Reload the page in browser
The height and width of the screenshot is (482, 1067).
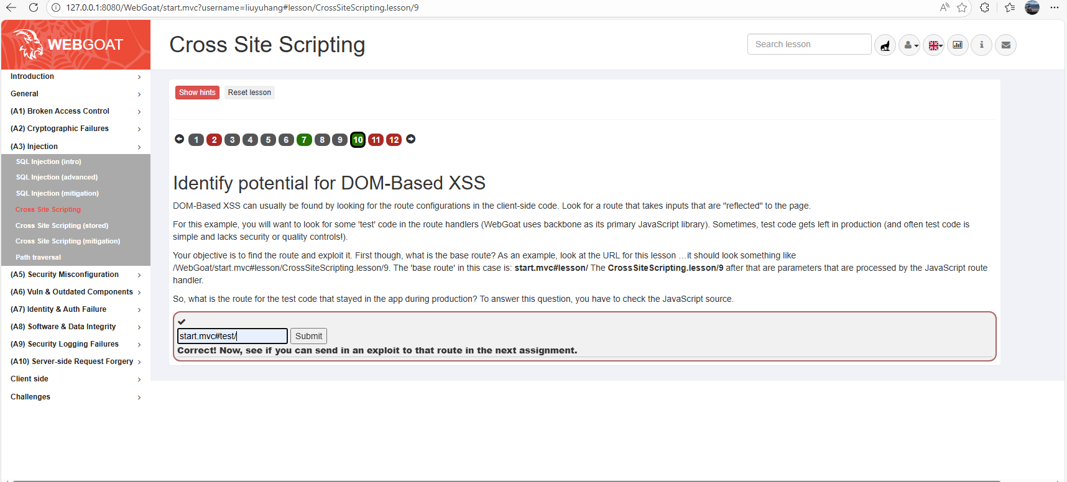(34, 7)
